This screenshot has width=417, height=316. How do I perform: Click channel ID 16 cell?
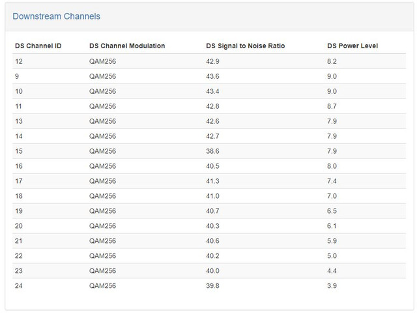coord(19,166)
